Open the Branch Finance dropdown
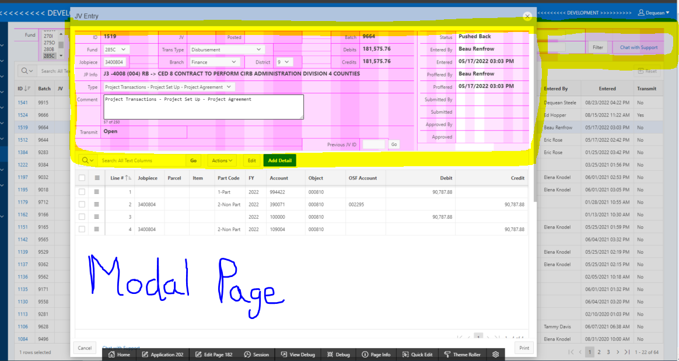The image size is (679, 361). pyautogui.click(x=215, y=62)
